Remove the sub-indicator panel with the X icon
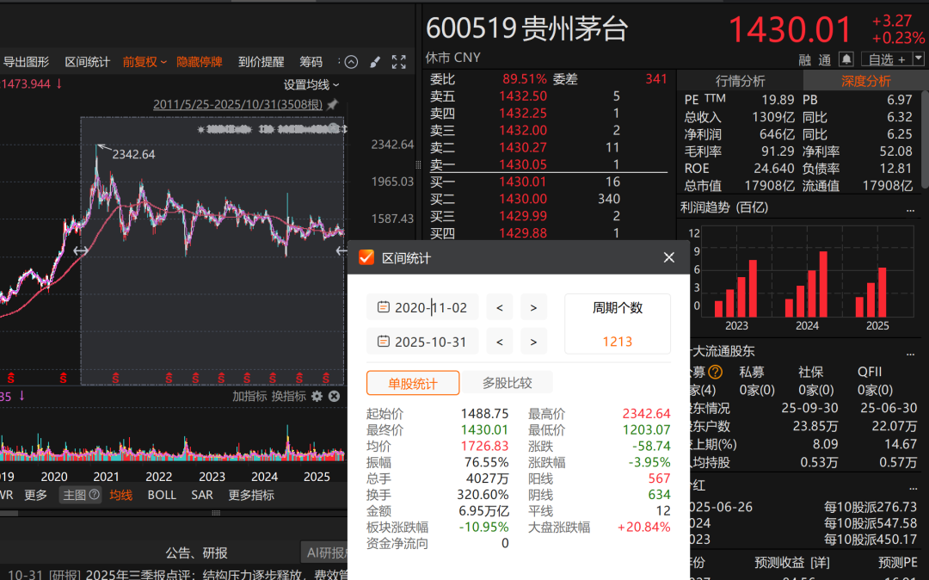Image resolution: width=929 pixels, height=580 pixels. (334, 396)
